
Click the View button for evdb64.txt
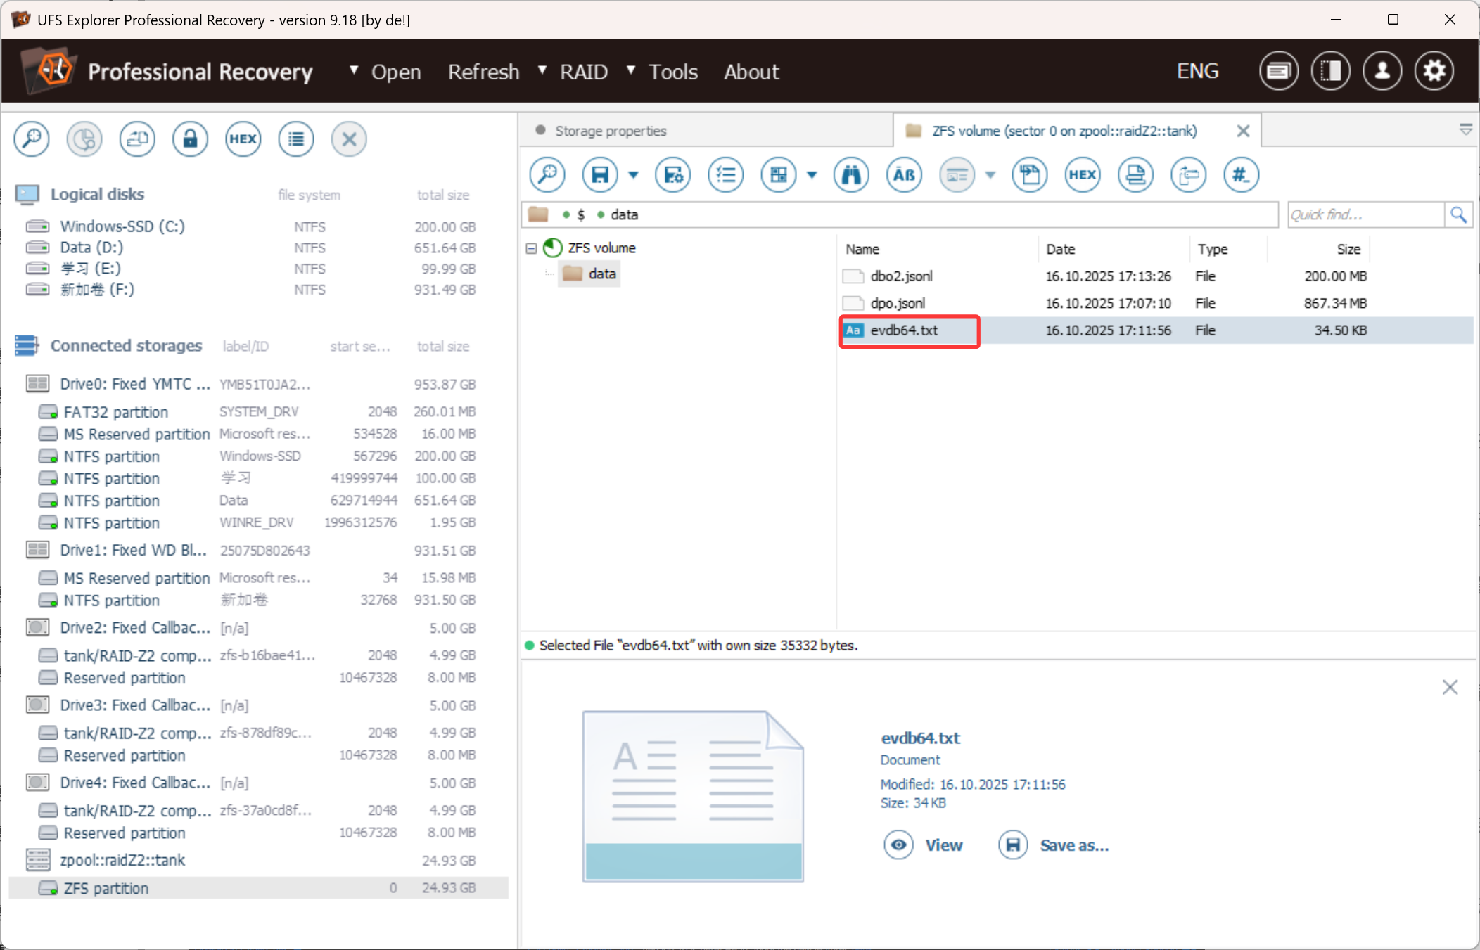[x=924, y=845]
